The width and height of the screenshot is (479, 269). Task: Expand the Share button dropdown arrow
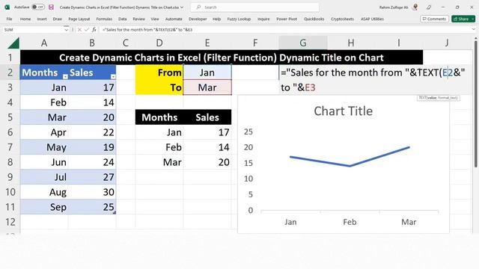(x=473, y=19)
